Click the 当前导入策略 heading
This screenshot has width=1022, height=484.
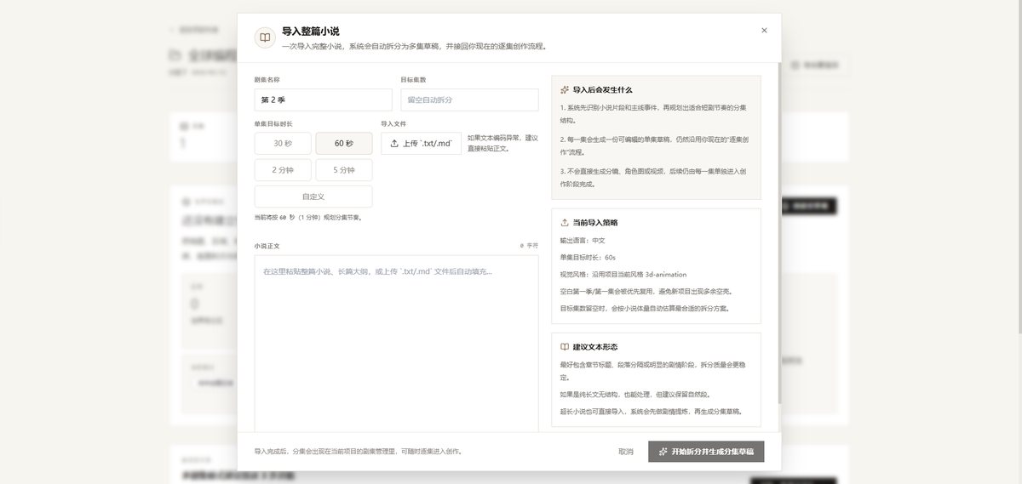click(595, 222)
